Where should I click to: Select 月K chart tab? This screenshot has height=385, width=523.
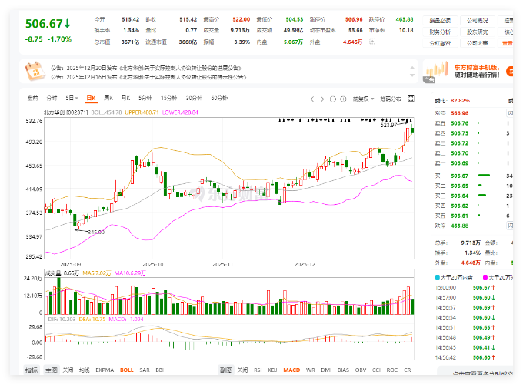tap(125, 98)
